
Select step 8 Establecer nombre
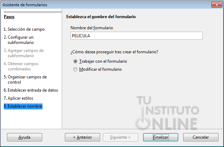pyautogui.click(x=23, y=106)
